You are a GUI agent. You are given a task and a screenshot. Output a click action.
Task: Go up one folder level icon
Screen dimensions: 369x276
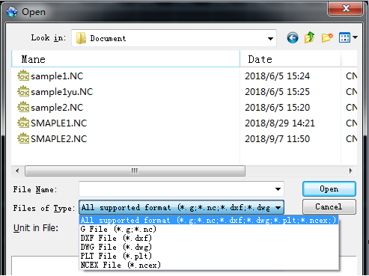click(310, 38)
